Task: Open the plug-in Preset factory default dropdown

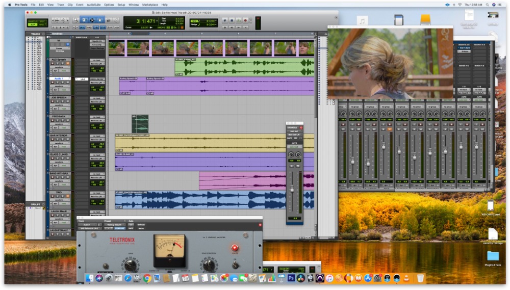Action: click(114, 224)
